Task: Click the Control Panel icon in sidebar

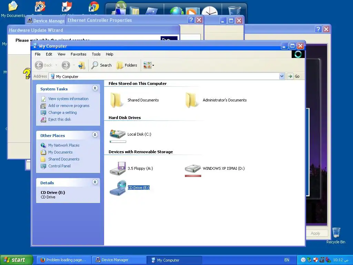Action: click(x=43, y=166)
